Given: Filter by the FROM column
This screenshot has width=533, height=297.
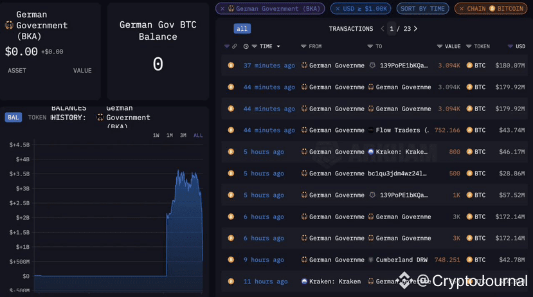Looking at the screenshot, I should coord(303,46).
